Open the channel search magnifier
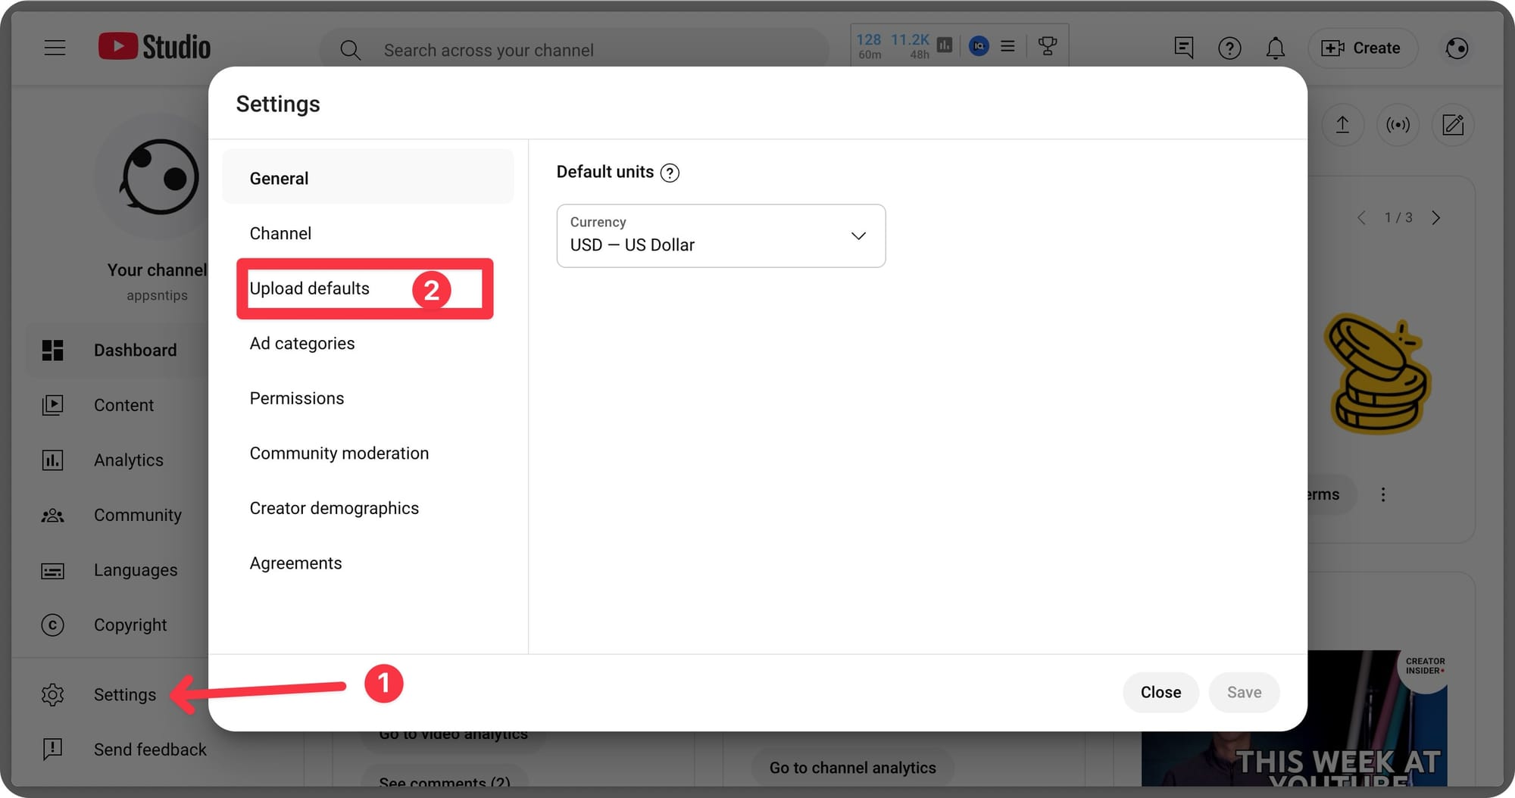Screen dimensions: 1515x798 tap(351, 49)
